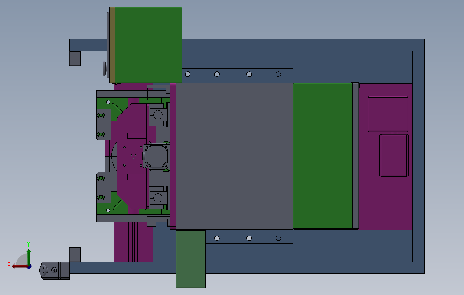Select the upper gray clamp bracket with two bolts
The width and height of the screenshot is (464, 295).
point(104,125)
